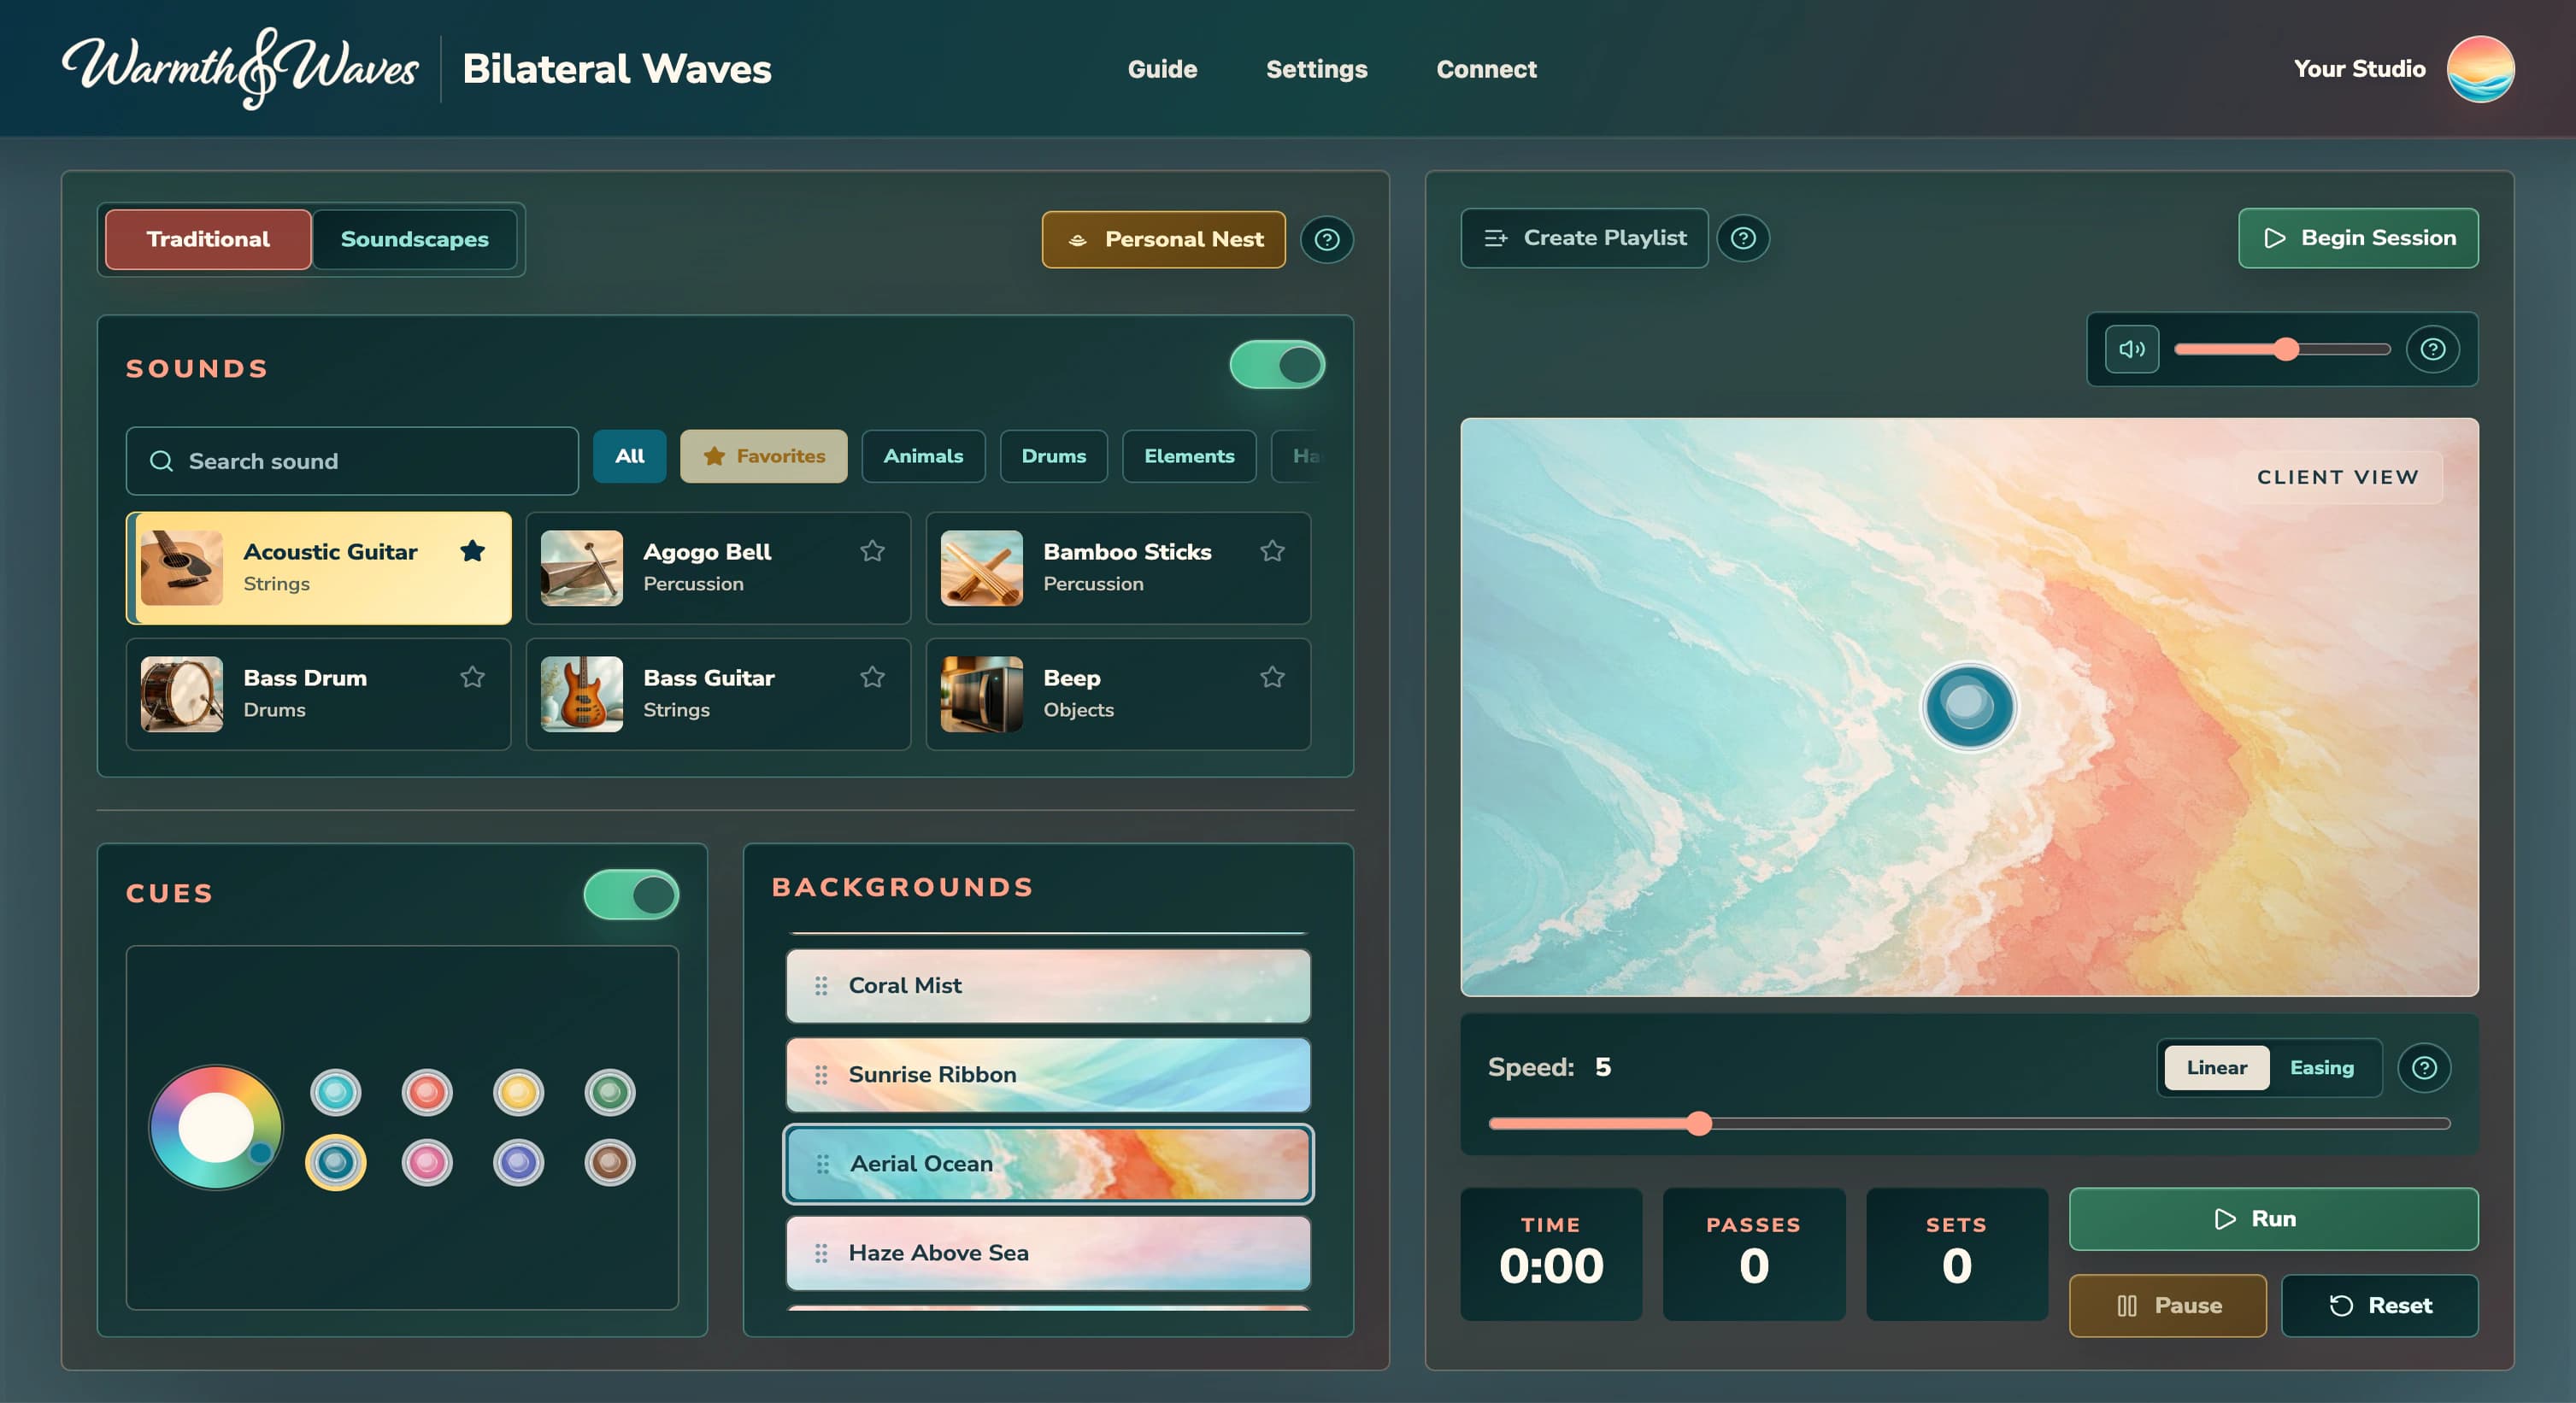Open help icon beside Easing option
2576x1403 pixels.
[2424, 1067]
